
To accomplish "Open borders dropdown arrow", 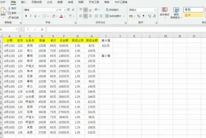I will point(48,16).
